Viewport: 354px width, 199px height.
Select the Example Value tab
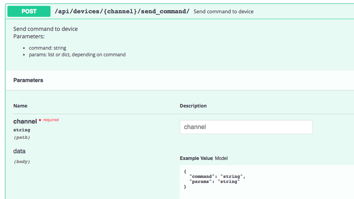pos(196,158)
